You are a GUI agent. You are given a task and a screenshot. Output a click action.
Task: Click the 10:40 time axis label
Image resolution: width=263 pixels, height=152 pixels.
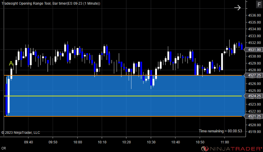175,142
